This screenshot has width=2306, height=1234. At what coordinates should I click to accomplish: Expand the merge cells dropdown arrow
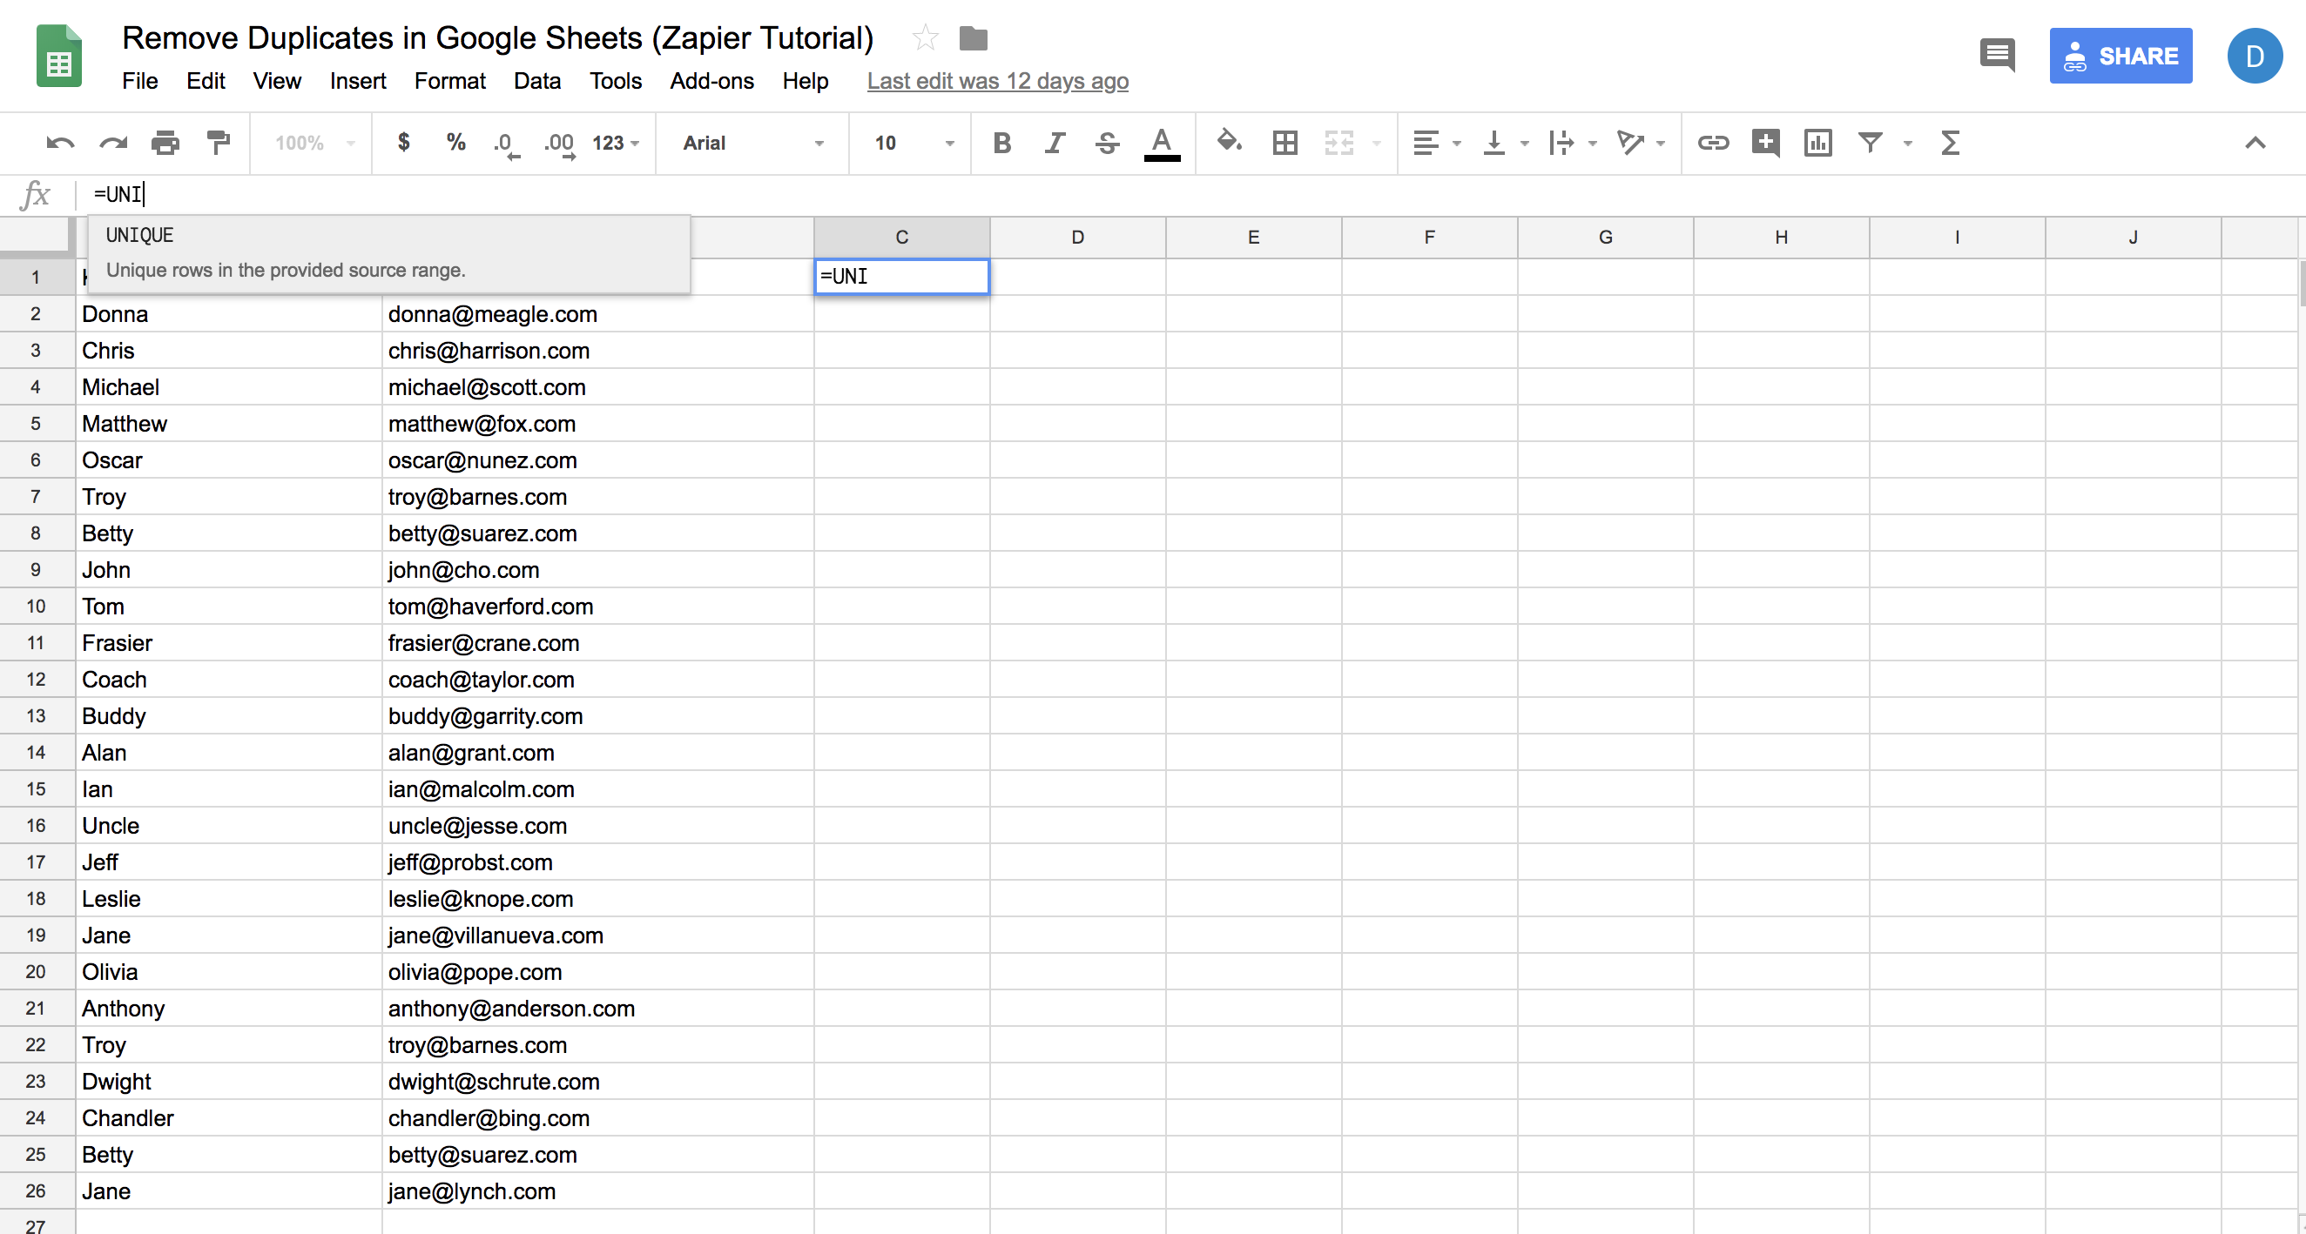pyautogui.click(x=1377, y=144)
